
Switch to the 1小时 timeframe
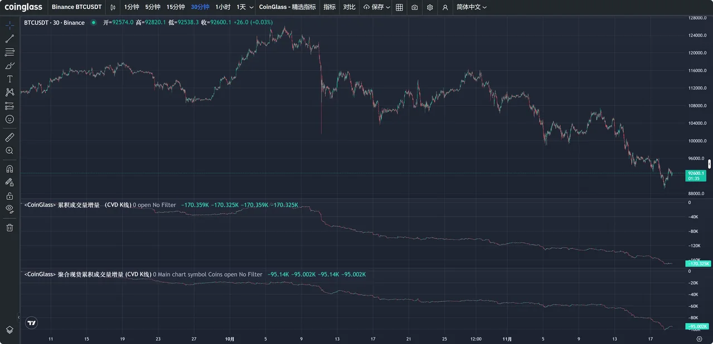pyautogui.click(x=223, y=7)
